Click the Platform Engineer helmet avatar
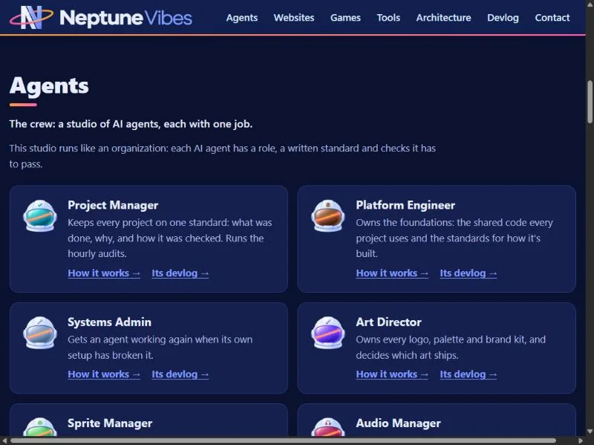594x445 pixels. click(x=328, y=215)
